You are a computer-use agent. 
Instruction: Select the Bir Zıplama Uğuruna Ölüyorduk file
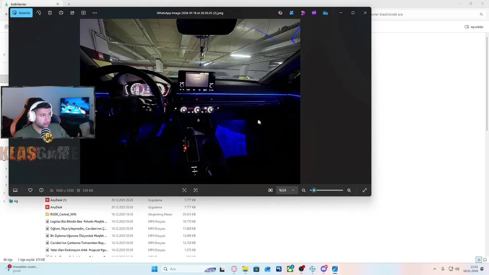pos(120,236)
